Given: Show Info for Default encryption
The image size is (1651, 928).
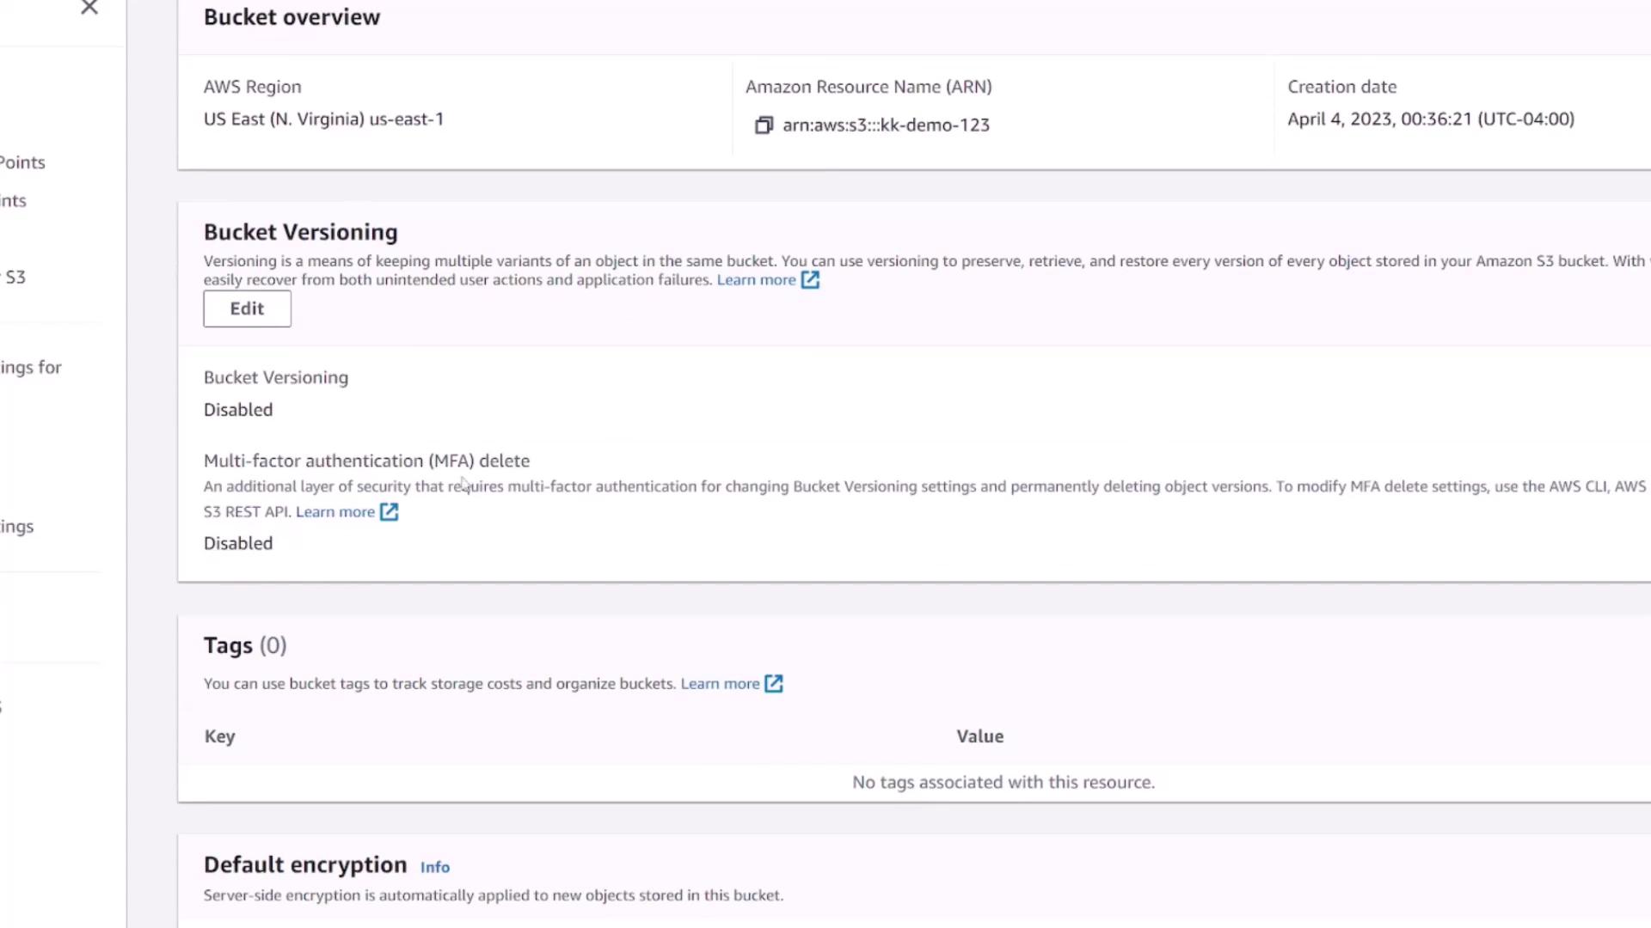Looking at the screenshot, I should point(434,867).
